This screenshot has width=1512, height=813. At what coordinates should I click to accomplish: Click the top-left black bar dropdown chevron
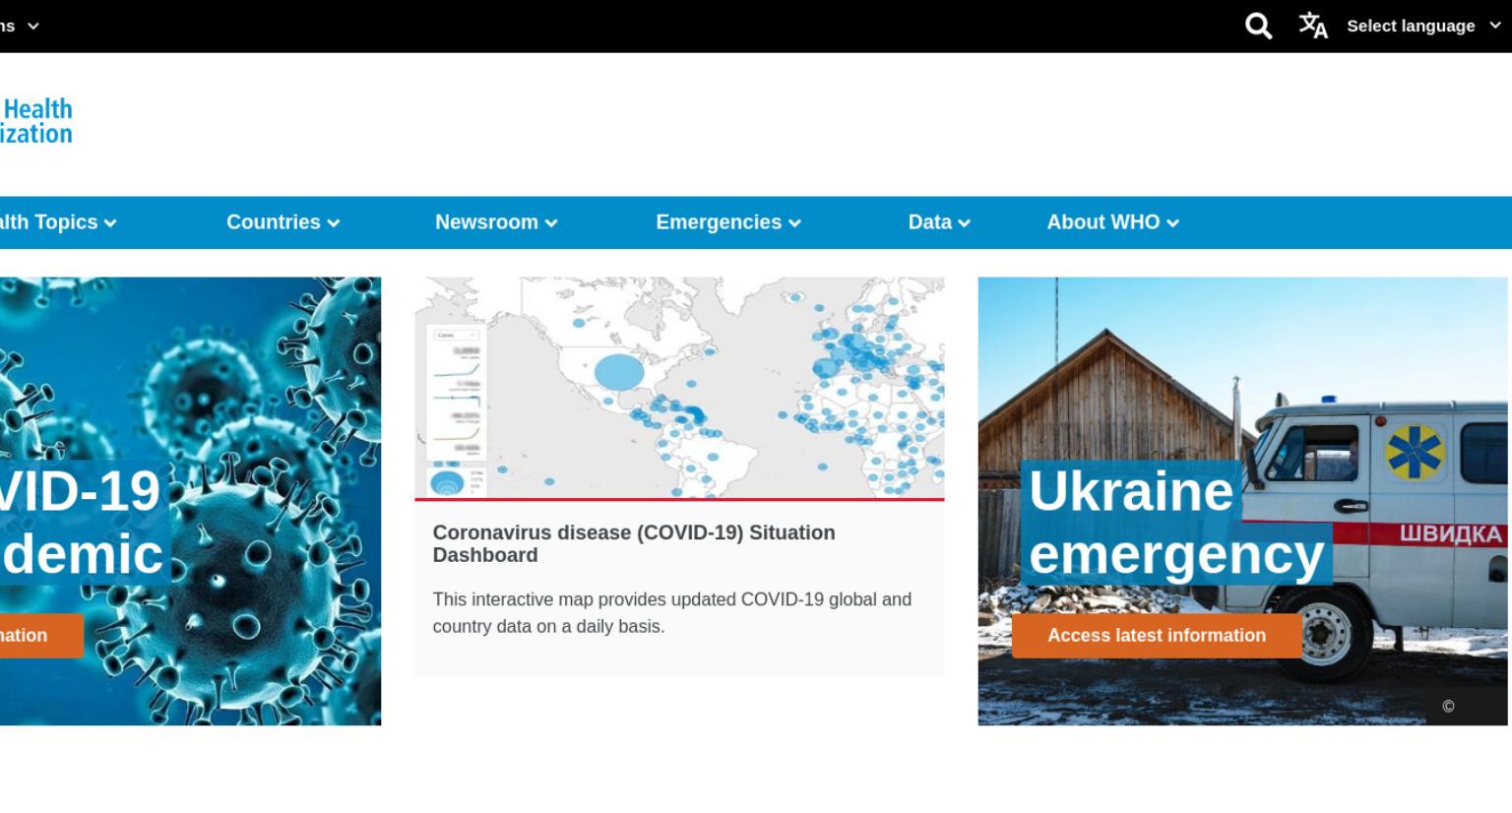click(33, 26)
